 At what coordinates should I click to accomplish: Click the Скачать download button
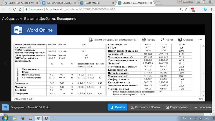(x=118, y=107)
